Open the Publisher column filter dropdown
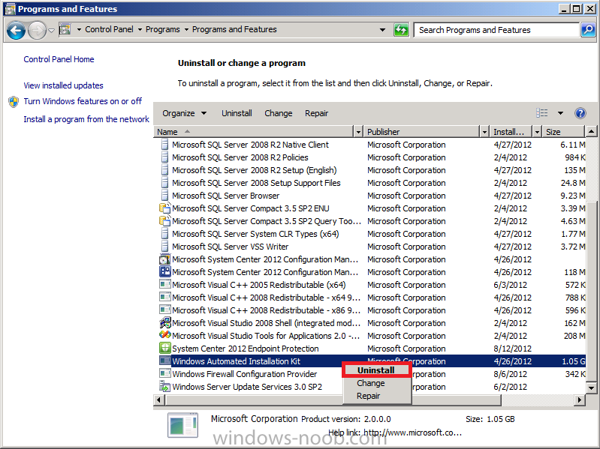This screenshot has height=449, width=600. [x=484, y=132]
